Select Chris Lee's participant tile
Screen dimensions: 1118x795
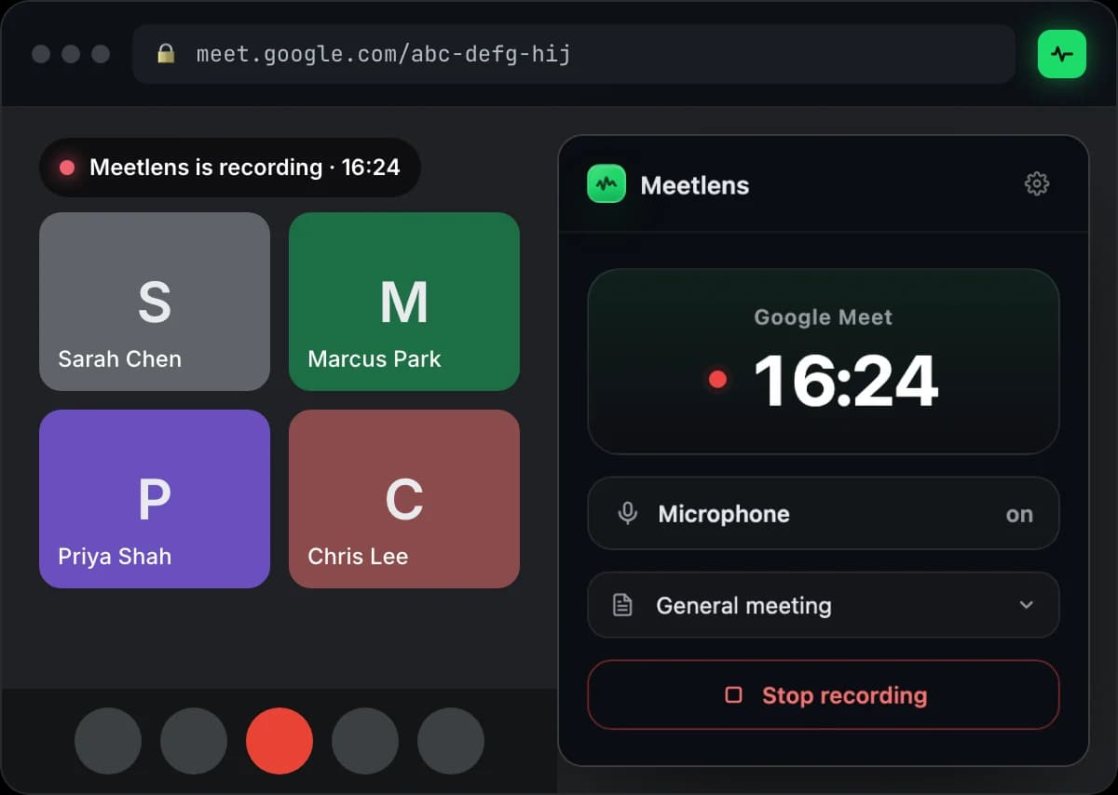[404, 499]
